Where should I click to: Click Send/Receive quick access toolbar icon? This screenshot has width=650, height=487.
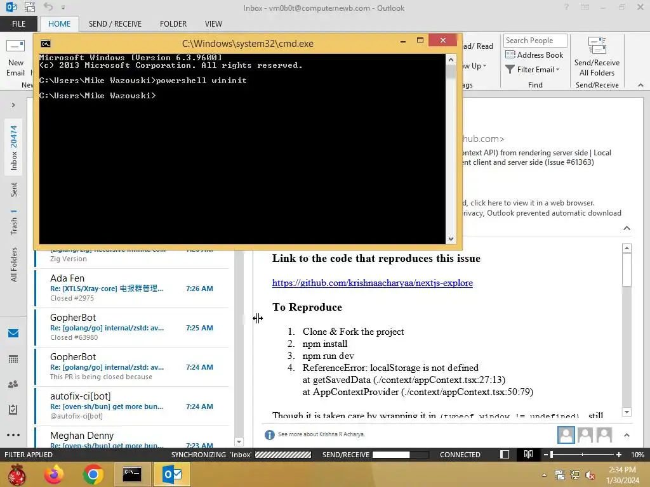(30, 7)
